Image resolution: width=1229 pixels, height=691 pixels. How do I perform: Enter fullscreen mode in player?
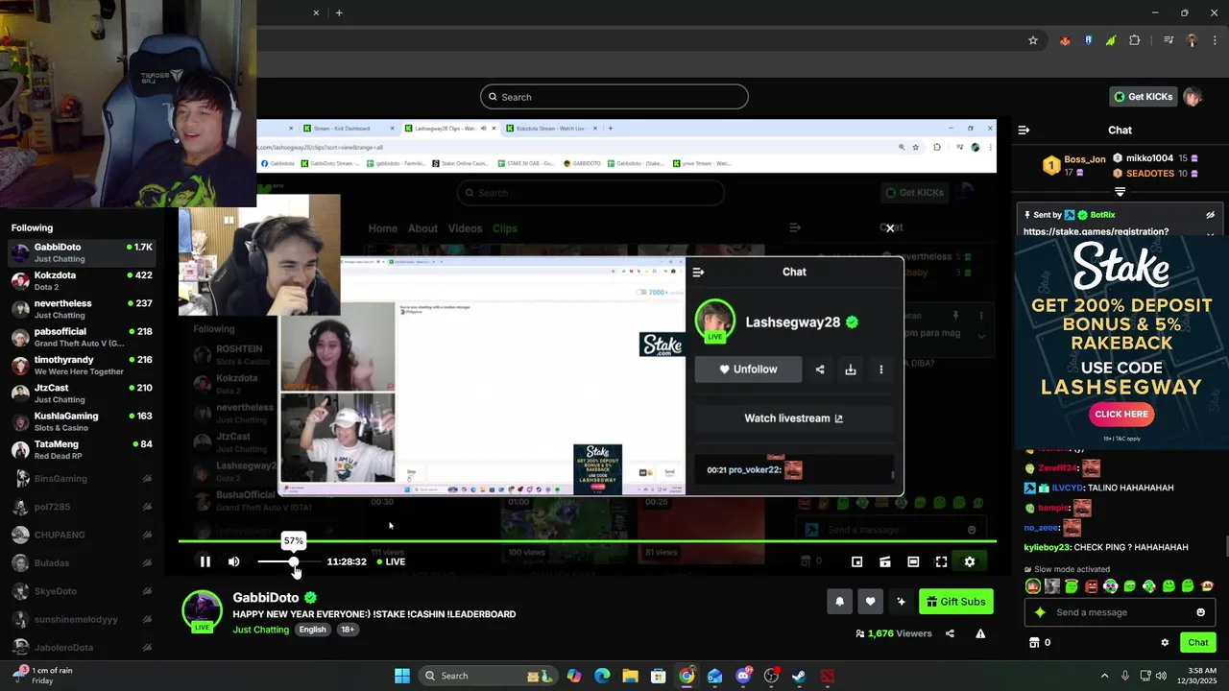coord(941,561)
